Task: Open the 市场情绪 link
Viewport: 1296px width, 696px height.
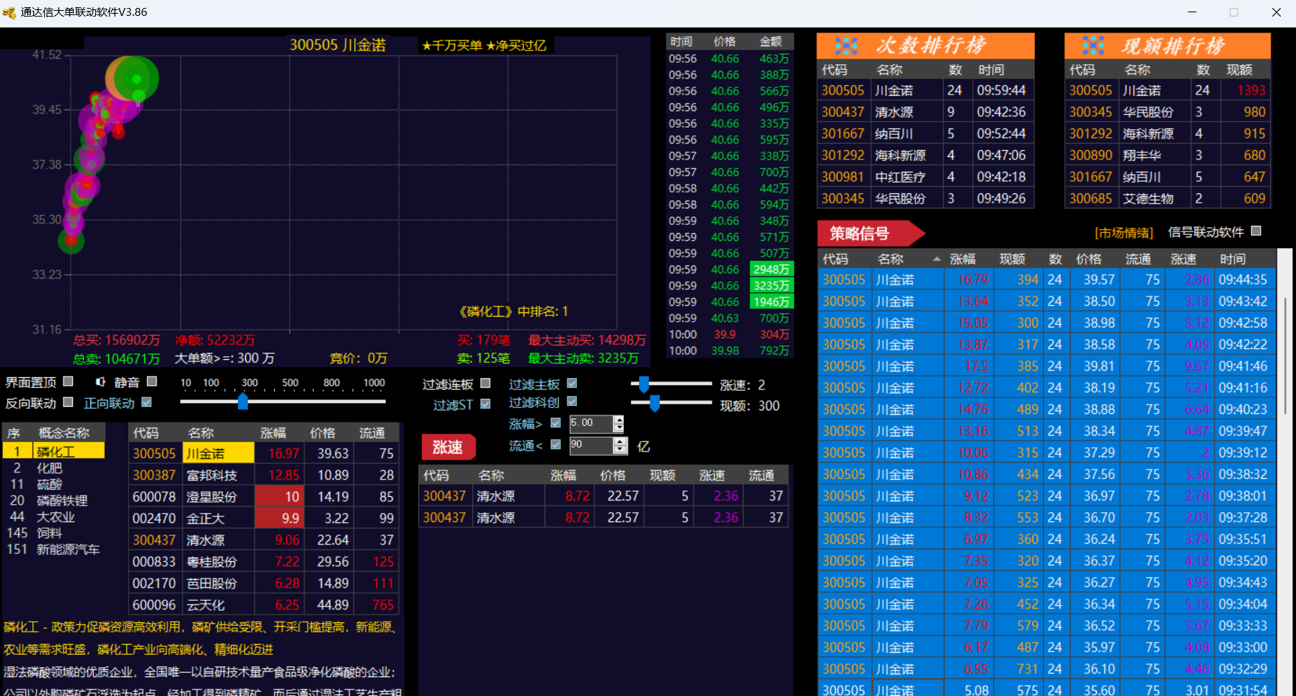Action: [1124, 232]
